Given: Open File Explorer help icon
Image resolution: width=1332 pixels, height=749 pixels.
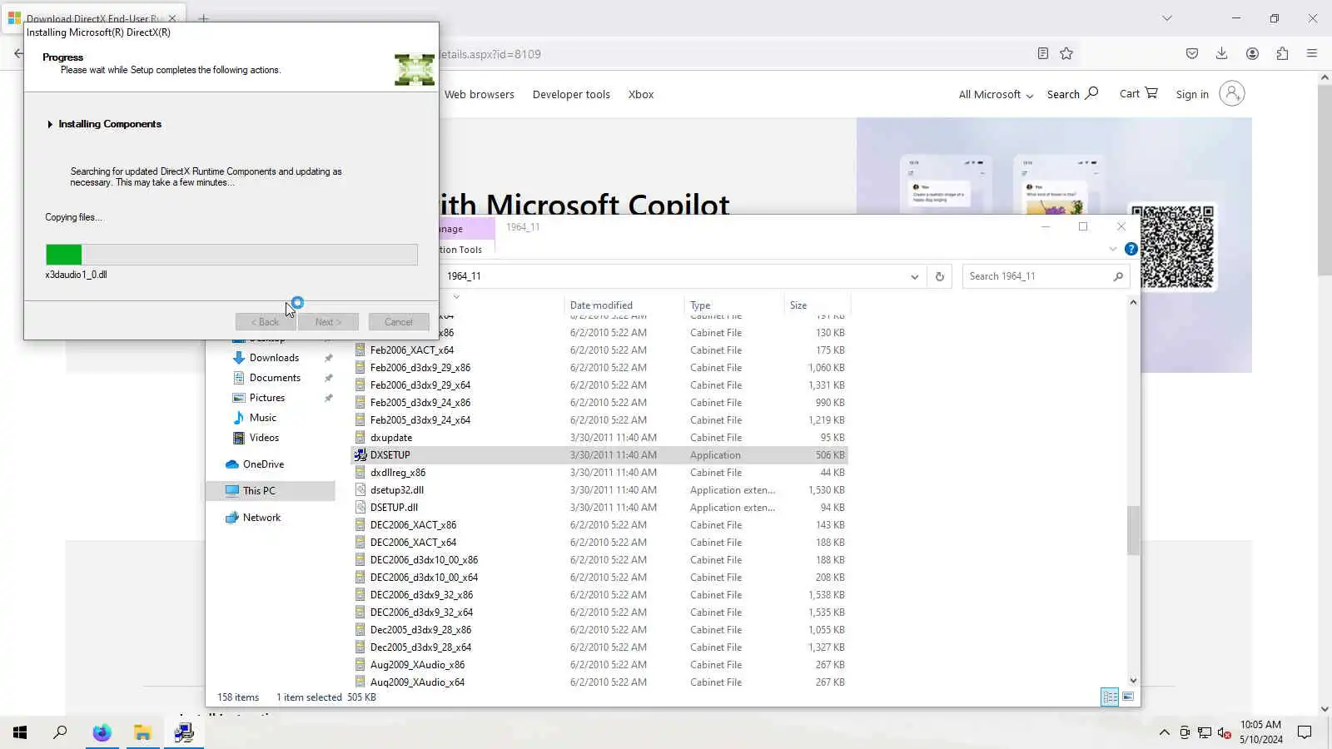Looking at the screenshot, I should (x=1131, y=249).
